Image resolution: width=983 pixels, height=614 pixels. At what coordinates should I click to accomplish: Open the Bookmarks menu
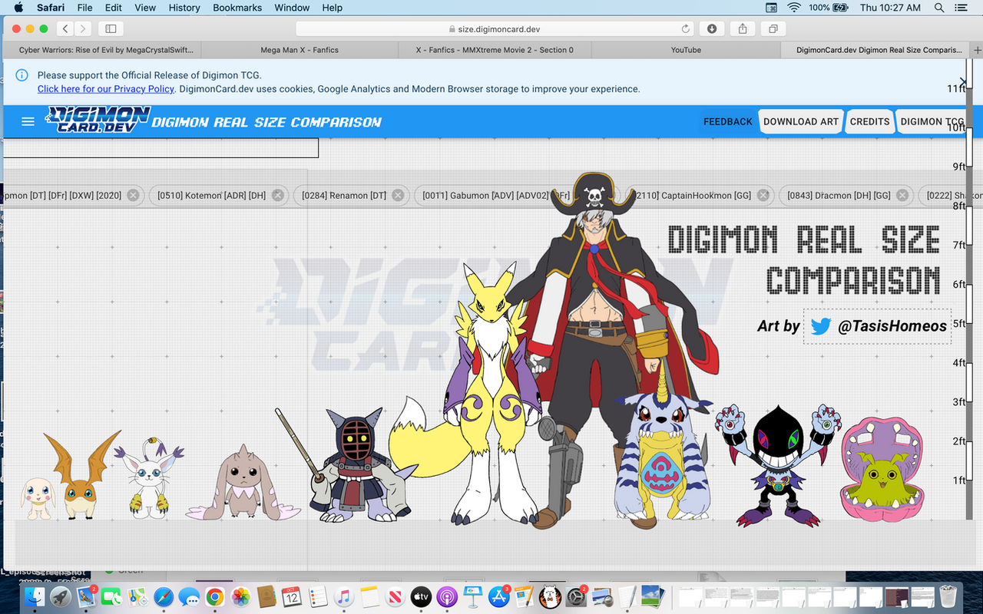237,8
